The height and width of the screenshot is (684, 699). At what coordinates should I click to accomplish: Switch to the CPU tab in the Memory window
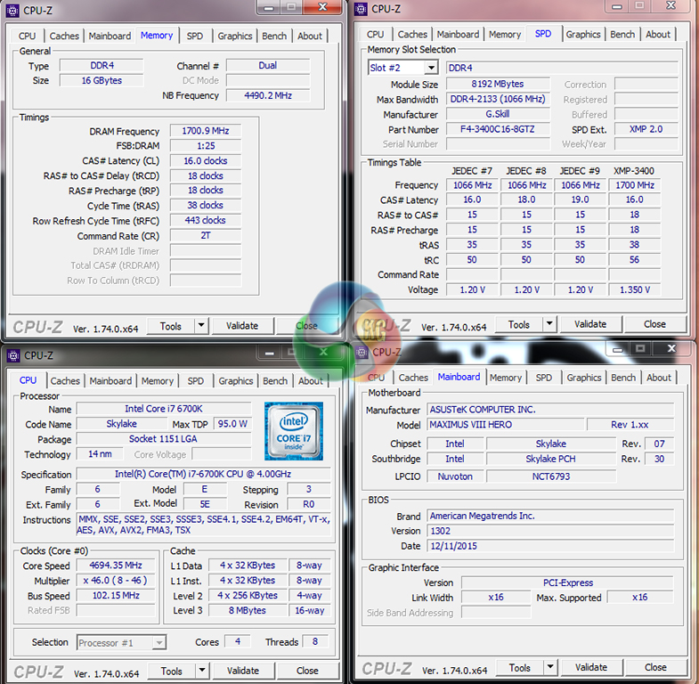tap(28, 37)
